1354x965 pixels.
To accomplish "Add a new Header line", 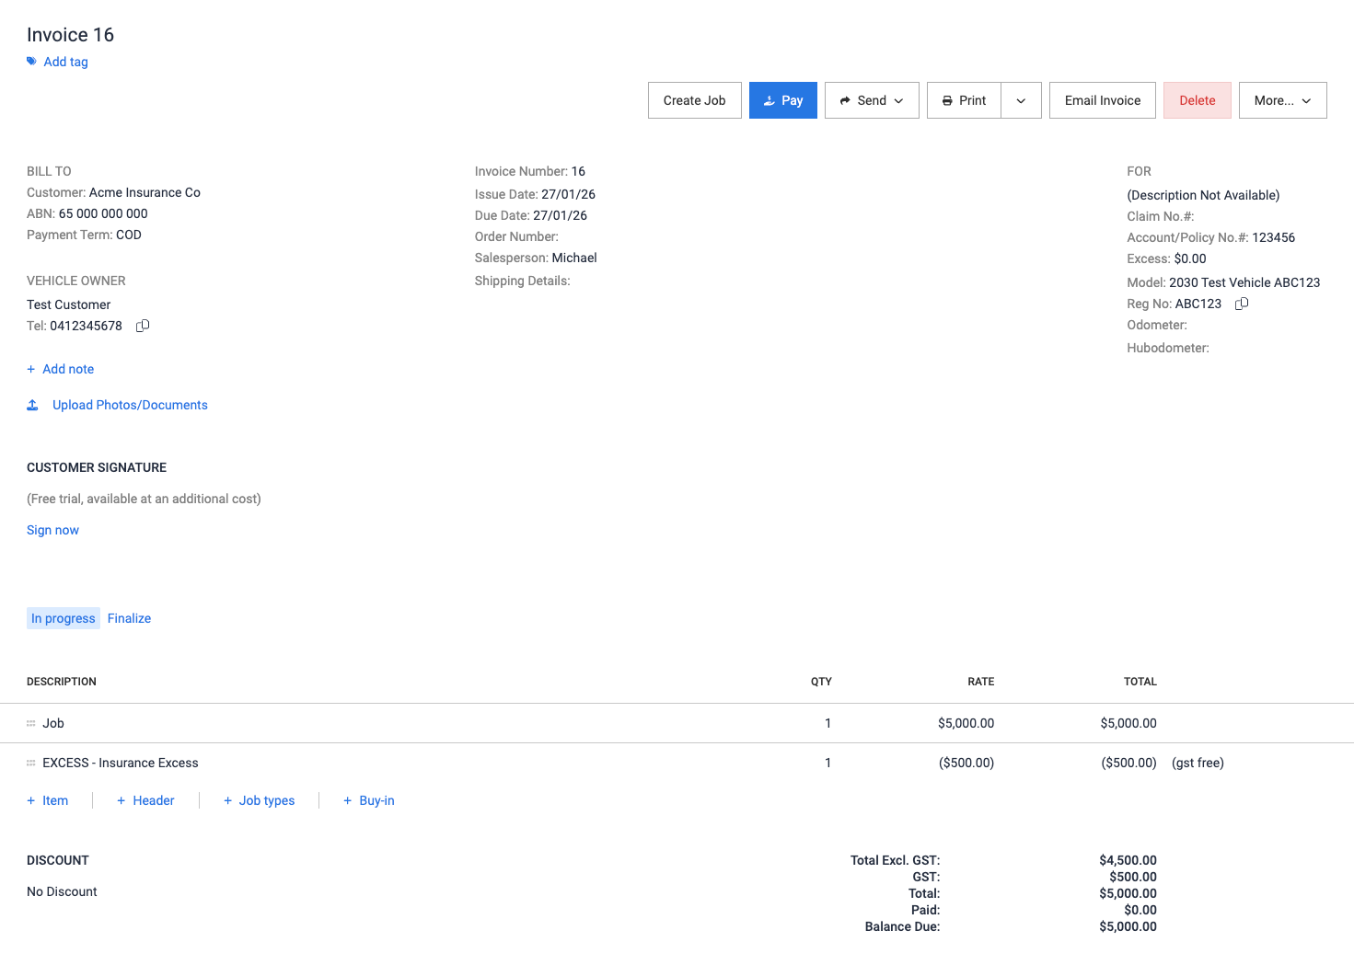I will (145, 800).
